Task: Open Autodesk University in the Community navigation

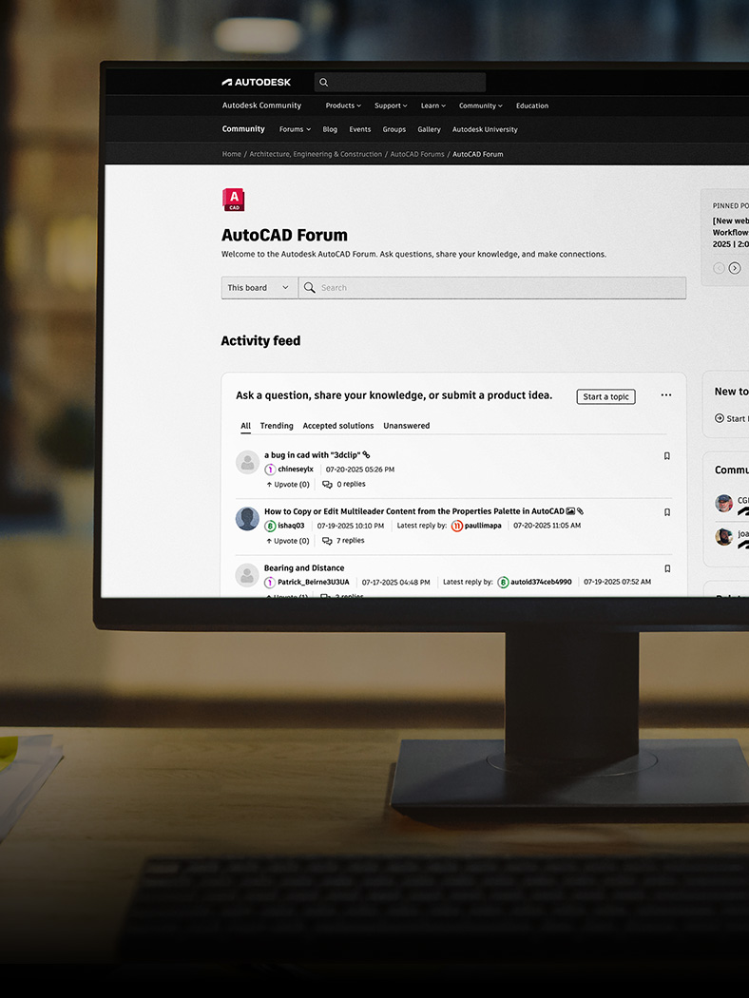Action: pos(485,129)
